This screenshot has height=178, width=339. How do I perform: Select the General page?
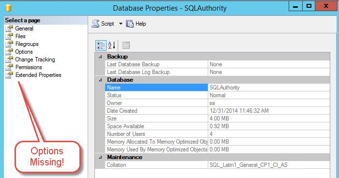coord(24,29)
